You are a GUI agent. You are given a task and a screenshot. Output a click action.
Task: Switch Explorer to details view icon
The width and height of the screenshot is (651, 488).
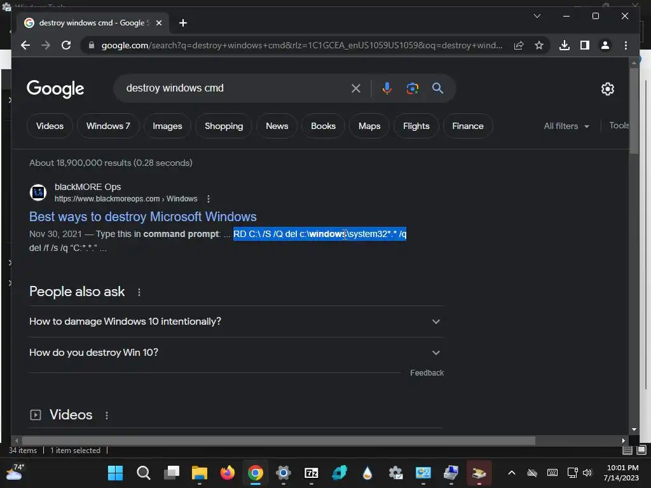[x=627, y=451]
